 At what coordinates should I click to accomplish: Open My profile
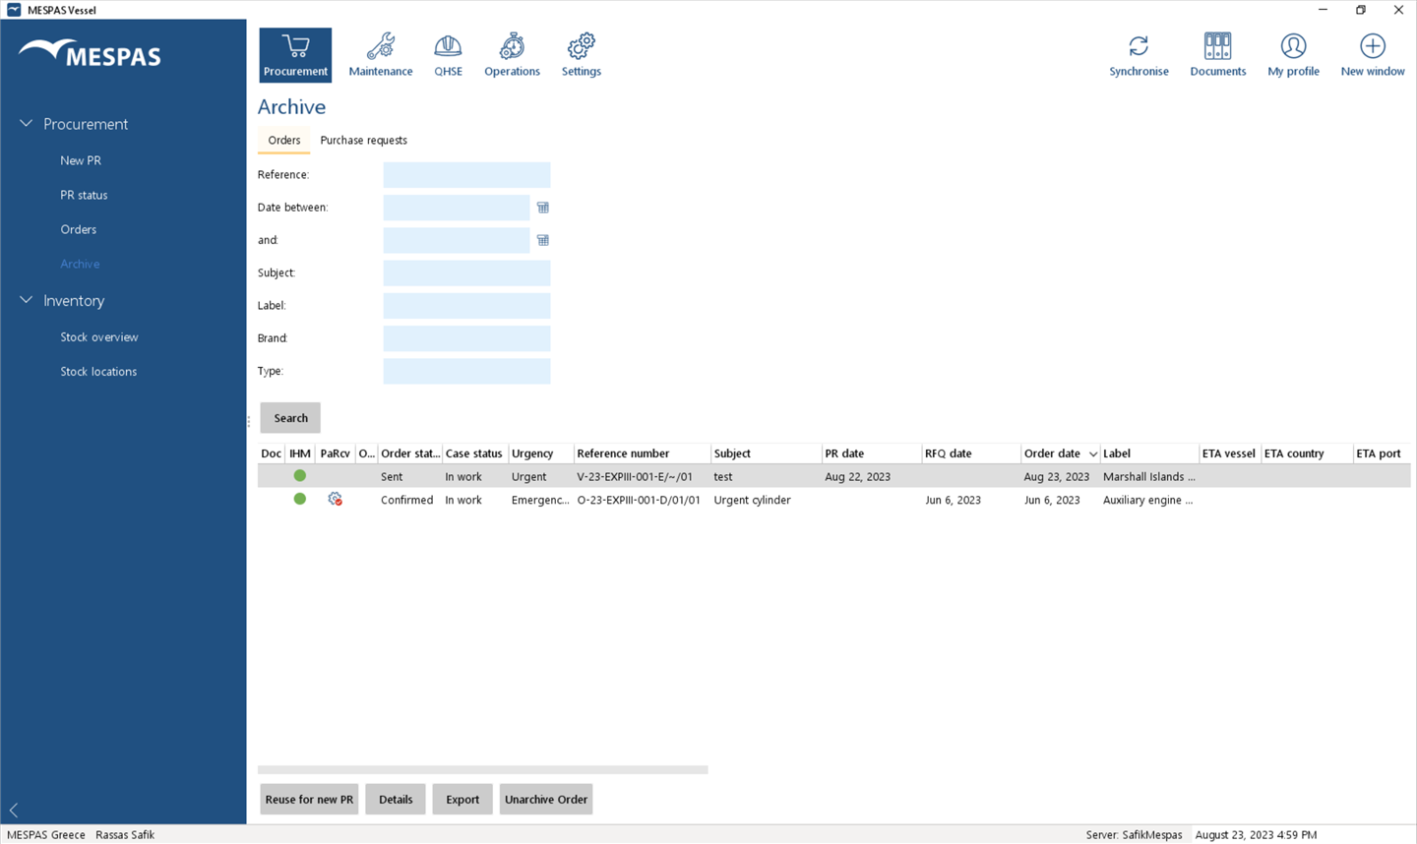[x=1293, y=55]
